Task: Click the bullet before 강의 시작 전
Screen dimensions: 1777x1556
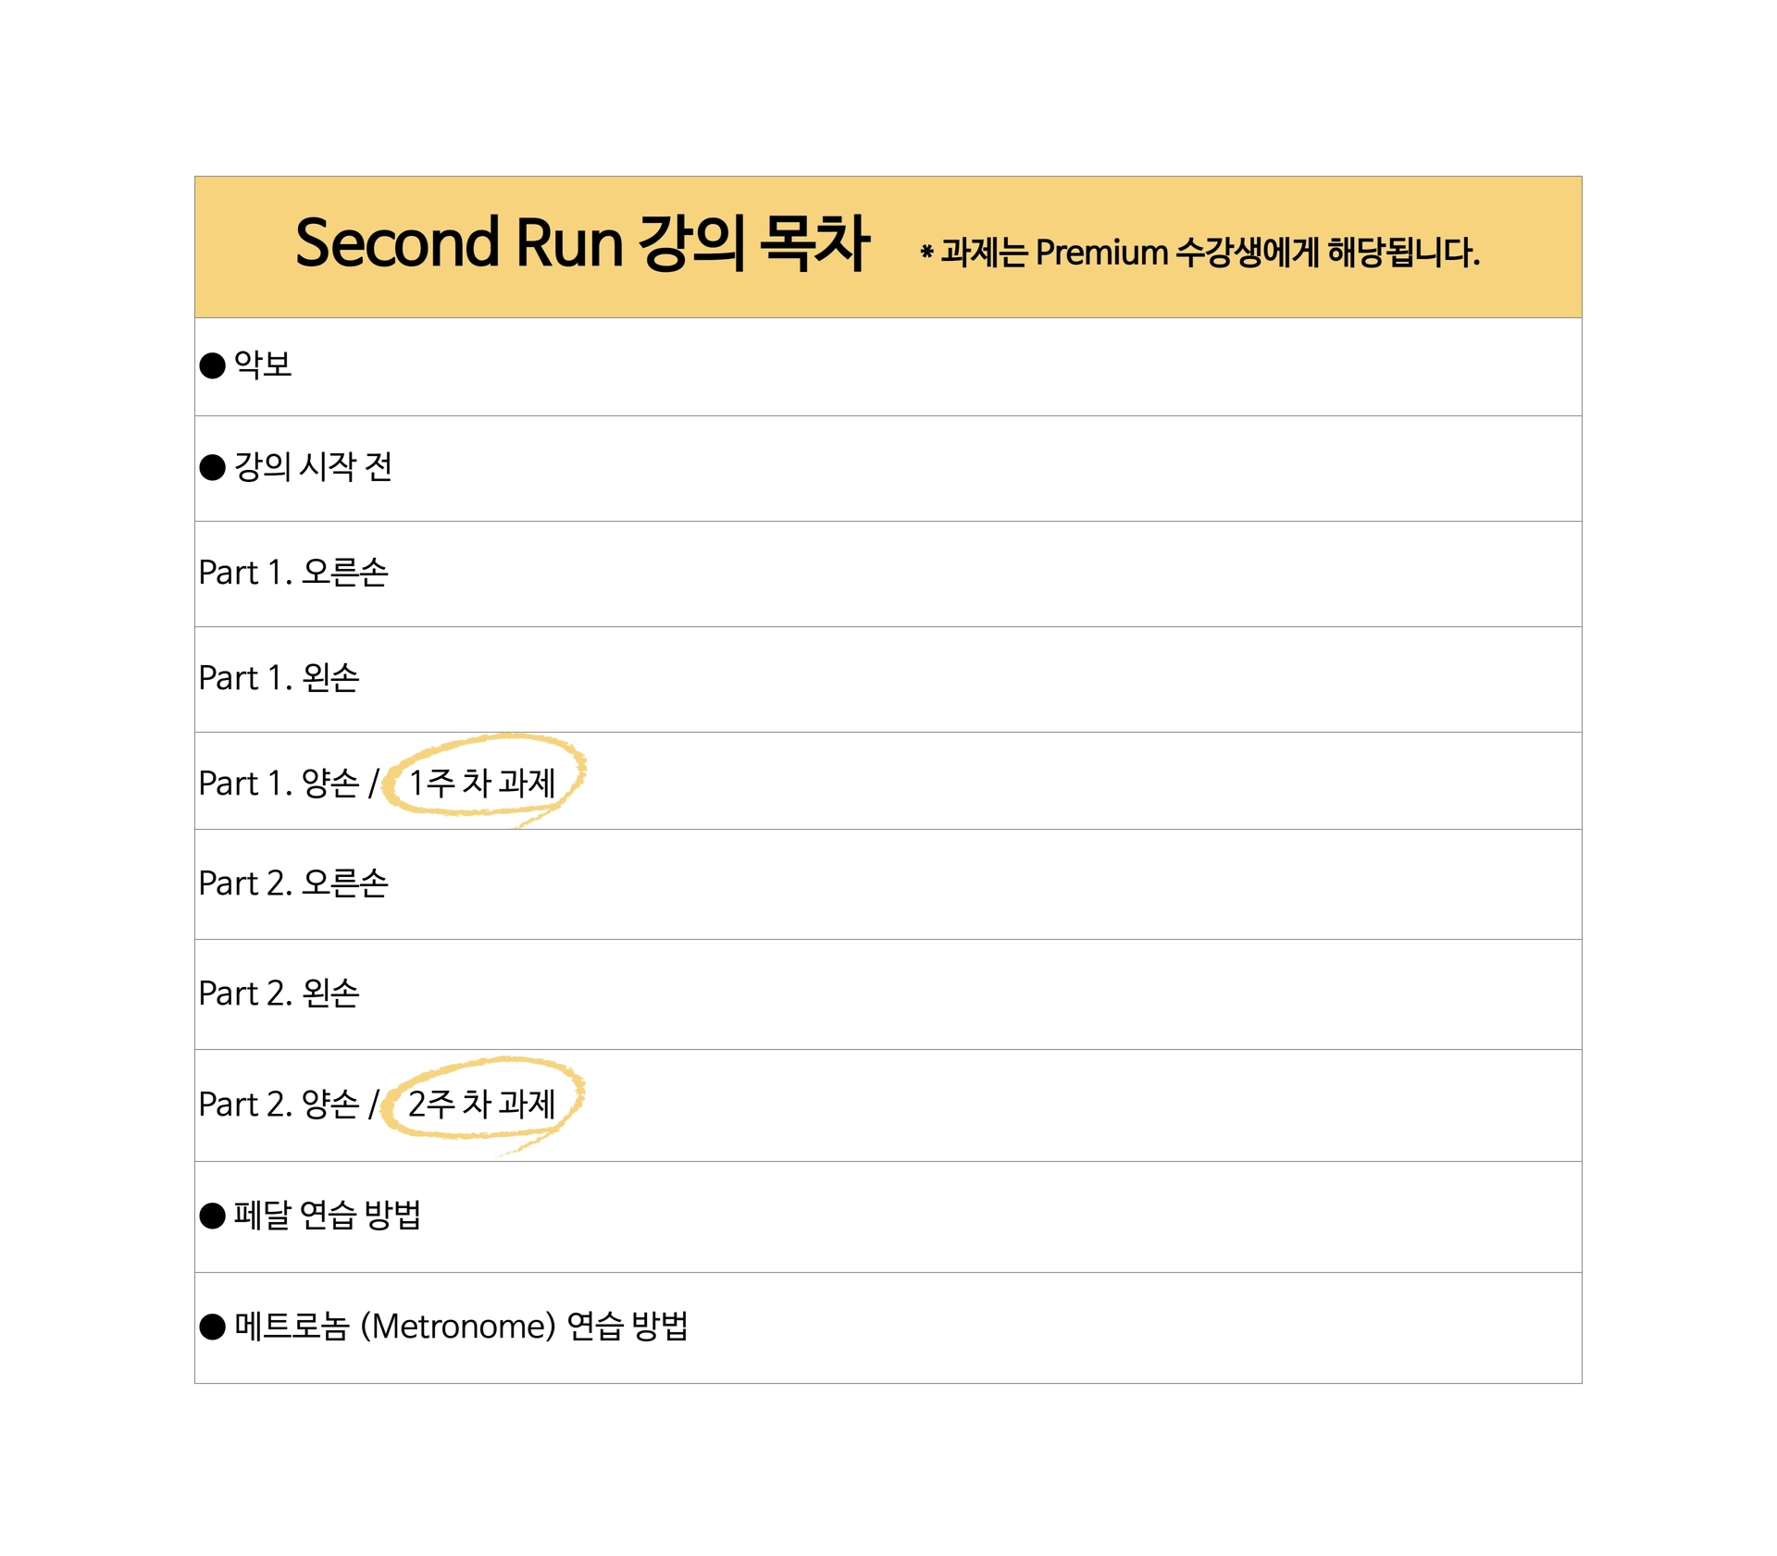Action: pos(213,467)
